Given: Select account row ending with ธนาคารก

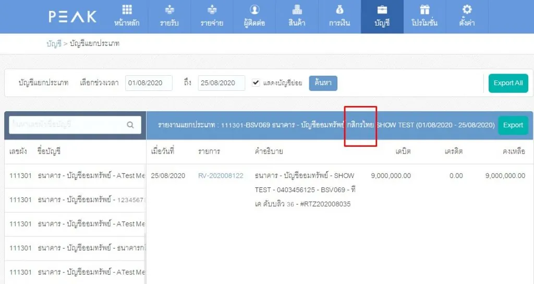Looking at the screenshot, I should click(x=75, y=248).
